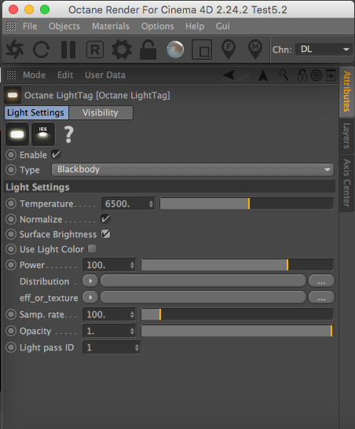Go back with left arrow in Attributes
The height and width of the screenshot is (429, 355).
pyautogui.click(x=229, y=75)
